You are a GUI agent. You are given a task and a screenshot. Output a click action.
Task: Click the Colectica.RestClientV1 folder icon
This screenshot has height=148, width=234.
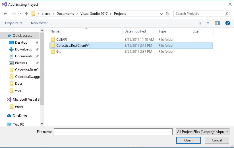[x=53, y=46]
